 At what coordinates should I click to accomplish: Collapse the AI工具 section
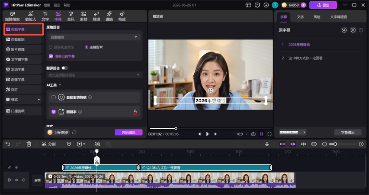click(60, 85)
